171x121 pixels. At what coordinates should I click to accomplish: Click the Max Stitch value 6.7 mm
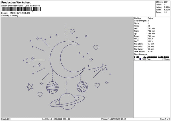coord(151,44)
